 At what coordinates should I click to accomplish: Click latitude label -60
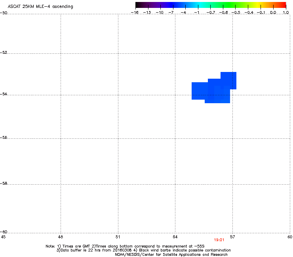click(x=4, y=232)
